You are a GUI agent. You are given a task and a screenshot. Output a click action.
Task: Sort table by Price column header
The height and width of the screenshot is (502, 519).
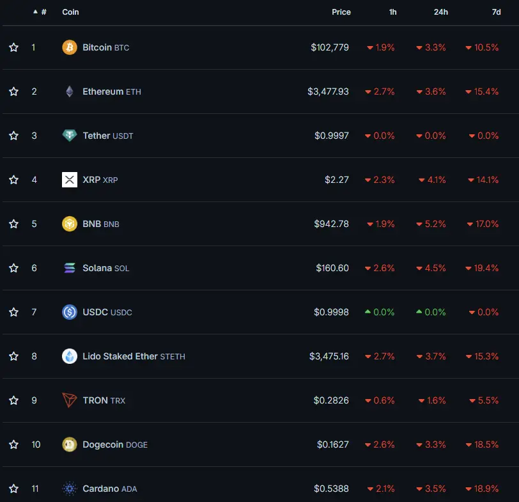tap(341, 12)
